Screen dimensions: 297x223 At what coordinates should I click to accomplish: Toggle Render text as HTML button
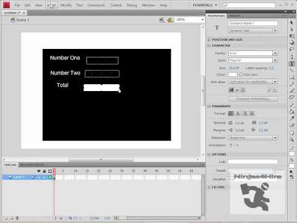[x=237, y=90]
